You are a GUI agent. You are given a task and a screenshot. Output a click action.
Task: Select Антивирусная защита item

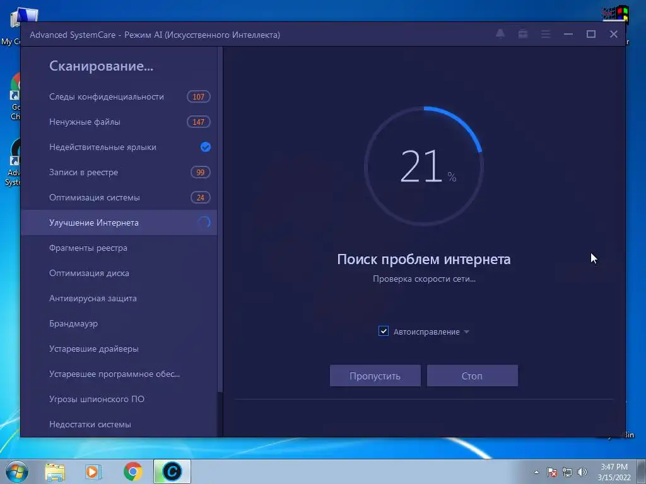click(119, 298)
